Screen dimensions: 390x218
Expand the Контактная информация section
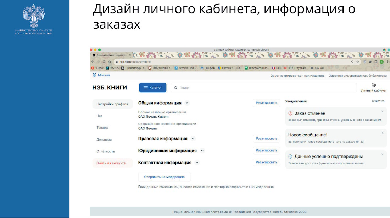click(197, 163)
